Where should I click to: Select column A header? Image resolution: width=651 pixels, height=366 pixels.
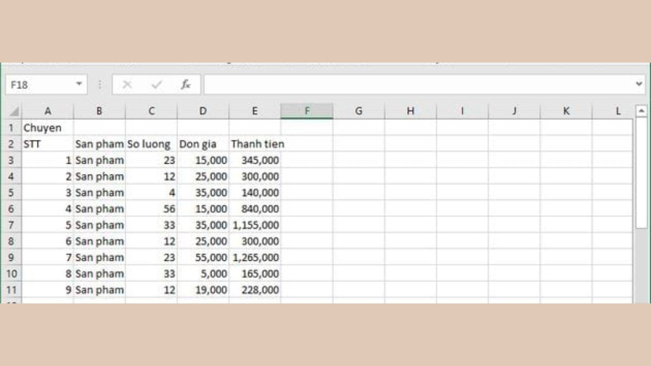[48, 111]
